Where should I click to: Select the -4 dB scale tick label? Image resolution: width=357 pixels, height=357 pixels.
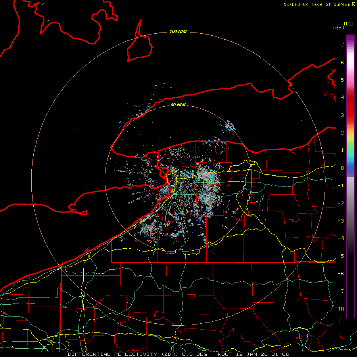pyautogui.click(x=341, y=238)
